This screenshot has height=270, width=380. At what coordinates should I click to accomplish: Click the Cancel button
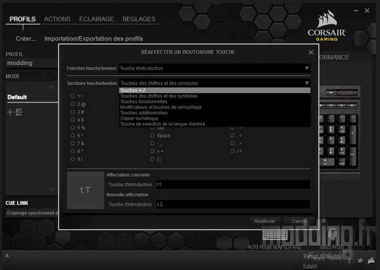[x=299, y=221]
